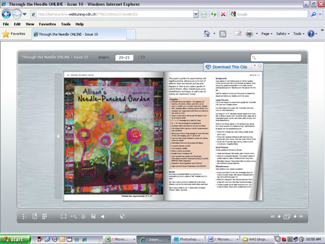325x244 pixels.
Task: Go to the first page double arrow
Action: [x=272, y=217]
